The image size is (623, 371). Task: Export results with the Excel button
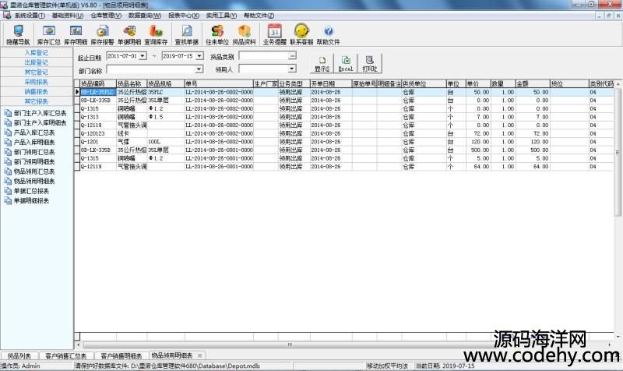coord(346,64)
